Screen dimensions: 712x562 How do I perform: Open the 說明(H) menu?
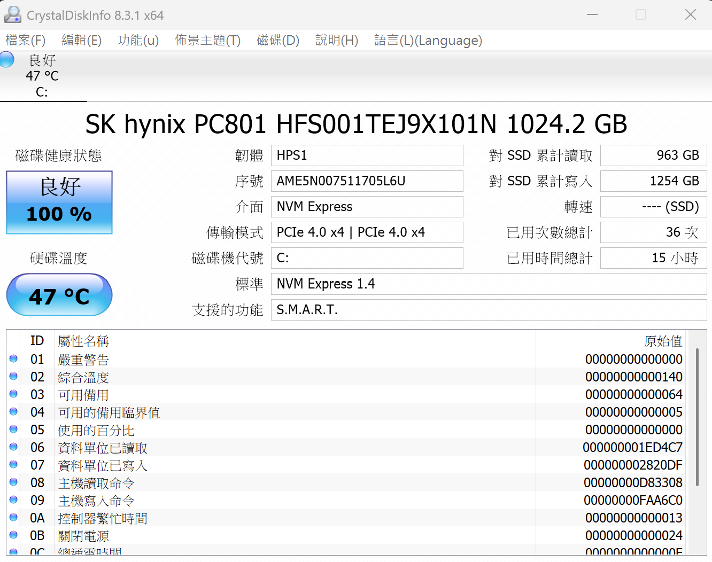click(337, 41)
